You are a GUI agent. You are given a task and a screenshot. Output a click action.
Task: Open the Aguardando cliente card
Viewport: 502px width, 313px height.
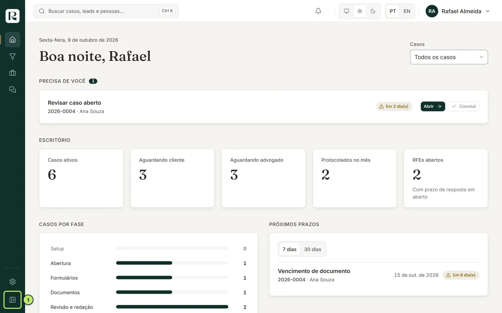[172, 178]
